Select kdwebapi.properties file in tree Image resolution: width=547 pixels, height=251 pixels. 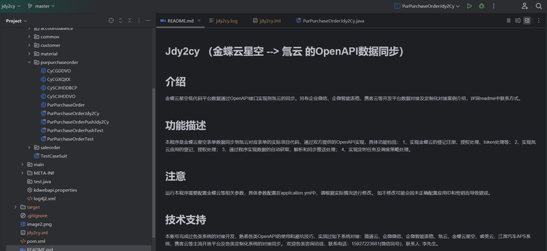(x=55, y=190)
